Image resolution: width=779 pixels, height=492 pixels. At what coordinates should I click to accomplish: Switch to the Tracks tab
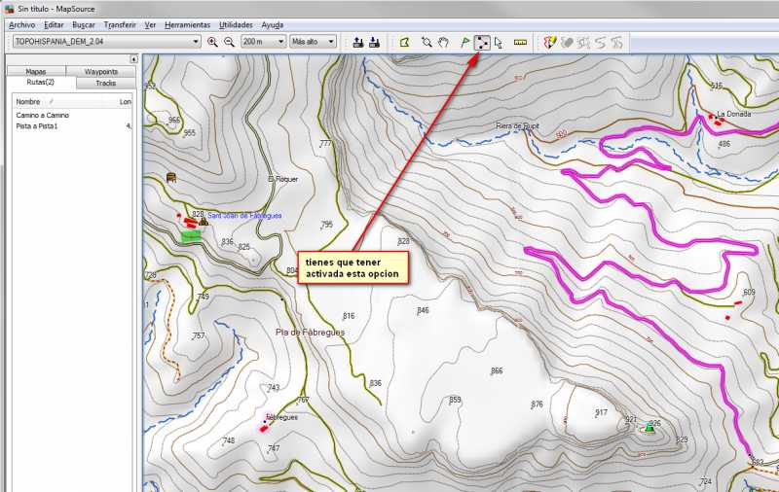pos(105,84)
